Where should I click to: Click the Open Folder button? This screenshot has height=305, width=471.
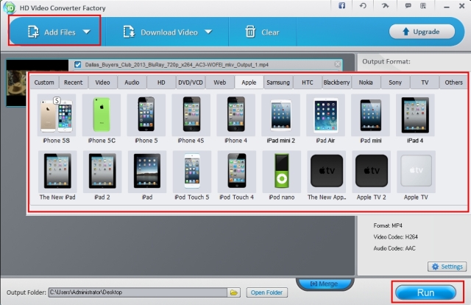(x=266, y=292)
